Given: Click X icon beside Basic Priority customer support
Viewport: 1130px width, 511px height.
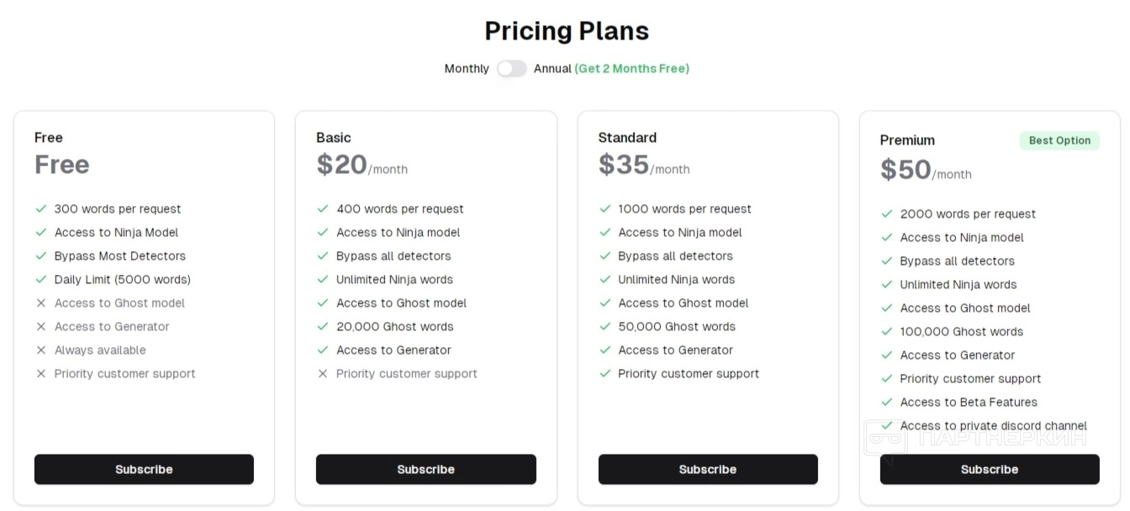Looking at the screenshot, I should [323, 373].
